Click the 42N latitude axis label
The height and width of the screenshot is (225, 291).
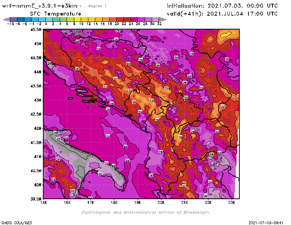tap(38, 128)
